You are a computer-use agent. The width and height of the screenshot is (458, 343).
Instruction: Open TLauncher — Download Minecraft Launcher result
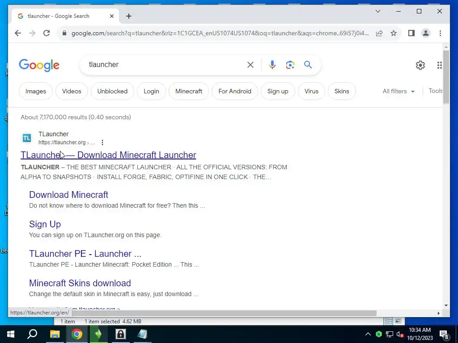tap(108, 155)
